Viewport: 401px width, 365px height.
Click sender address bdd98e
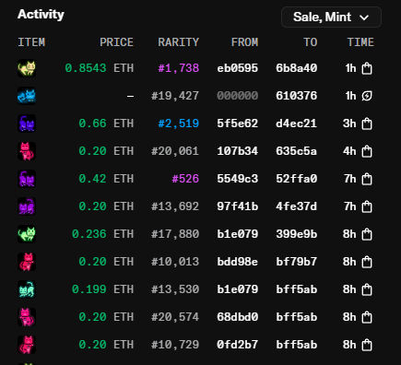[238, 262]
